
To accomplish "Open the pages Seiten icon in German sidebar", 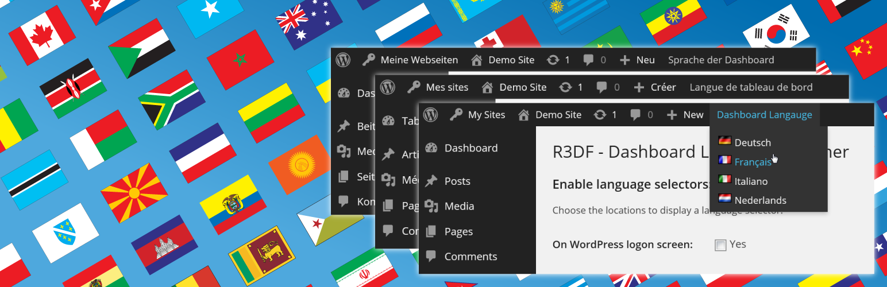I will coord(344,177).
